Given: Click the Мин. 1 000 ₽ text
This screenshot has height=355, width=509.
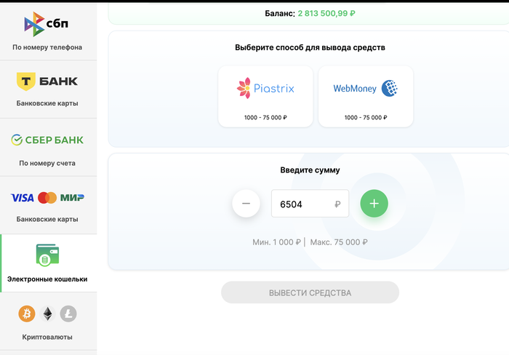Looking at the screenshot, I should coord(276,242).
